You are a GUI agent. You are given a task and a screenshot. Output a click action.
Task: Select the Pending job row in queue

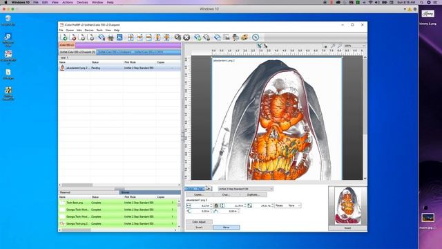pos(119,68)
